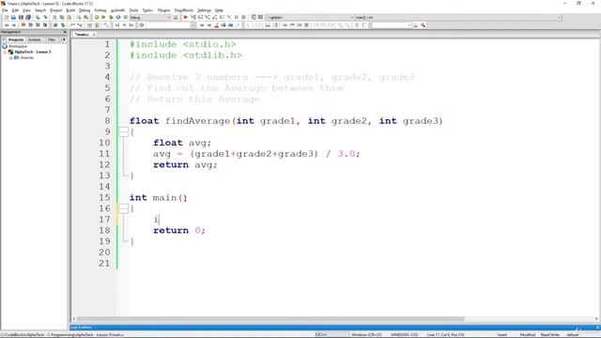Click the Replace toolbar icon
The width and height of the screenshot is (601, 338).
[86, 18]
